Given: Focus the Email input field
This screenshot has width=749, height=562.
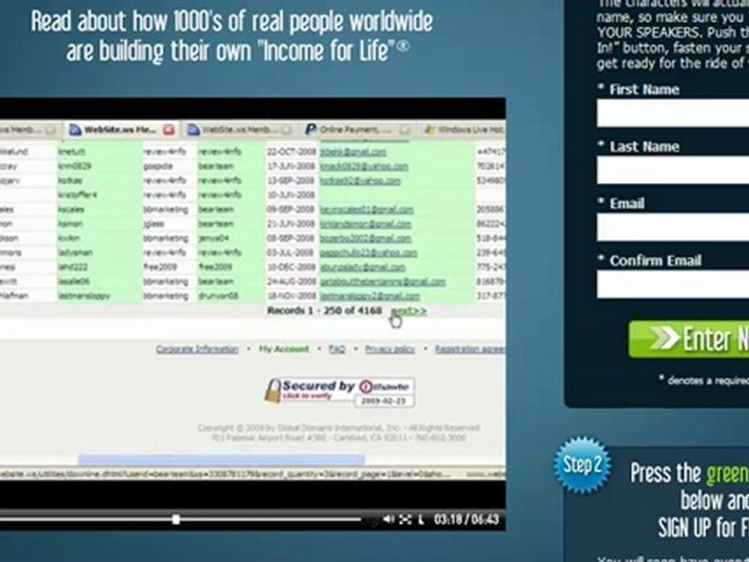Looking at the screenshot, I should tap(673, 226).
